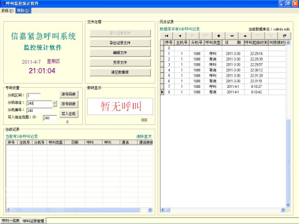Image resolution: width=299 pixels, height=224 pixels.
Task: Select the history cell with time 22:30:12
Action: click(x=256, y=70)
